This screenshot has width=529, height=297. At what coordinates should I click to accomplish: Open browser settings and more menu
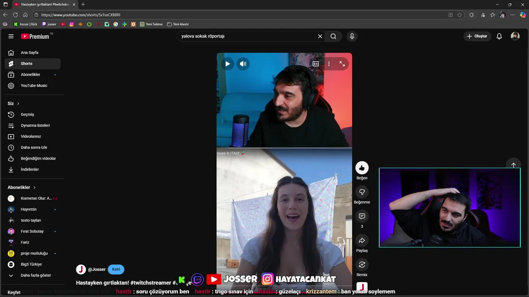coord(513,15)
